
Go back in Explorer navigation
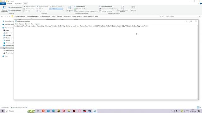pyautogui.click(x=2, y=16)
